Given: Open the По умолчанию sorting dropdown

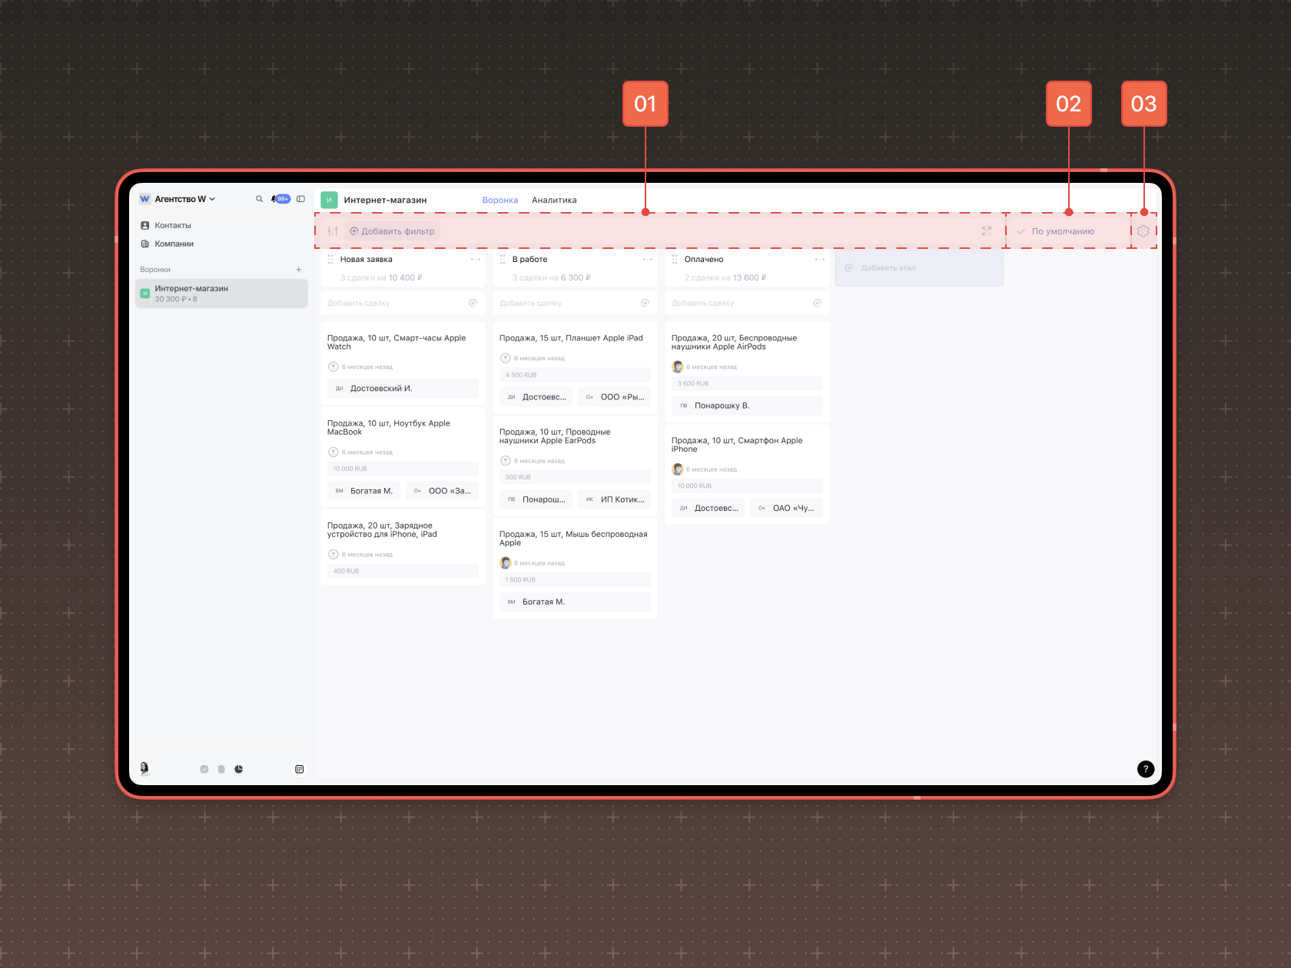Looking at the screenshot, I should tap(1063, 231).
